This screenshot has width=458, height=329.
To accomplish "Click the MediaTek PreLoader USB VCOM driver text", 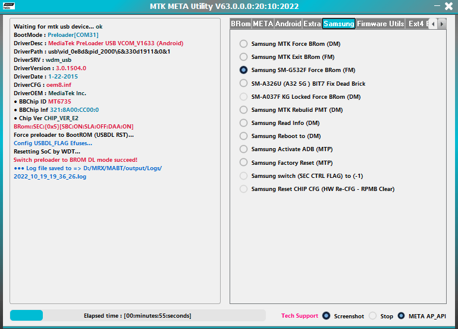I will (x=115, y=43).
